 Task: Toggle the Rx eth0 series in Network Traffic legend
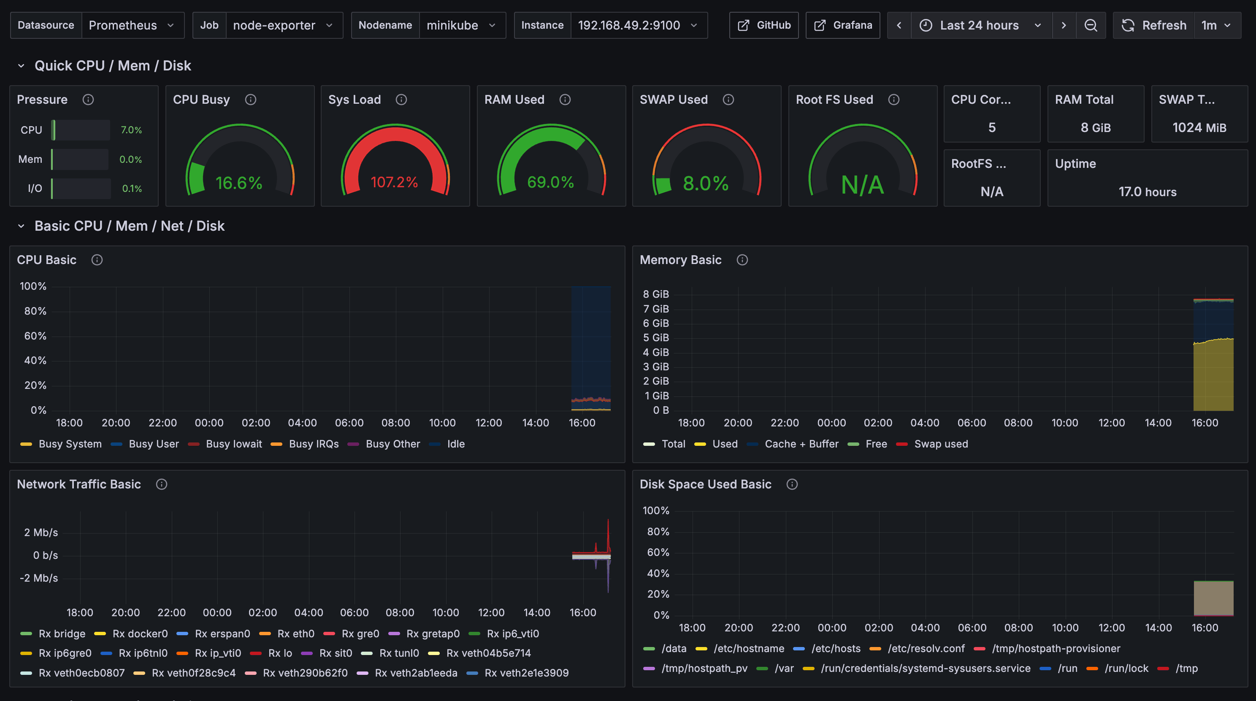295,633
